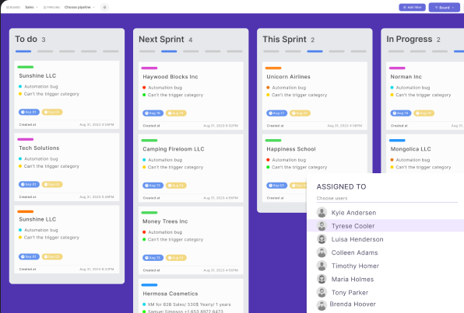Click Tony Parker's avatar icon
The width and height of the screenshot is (464, 313).
(322, 292)
